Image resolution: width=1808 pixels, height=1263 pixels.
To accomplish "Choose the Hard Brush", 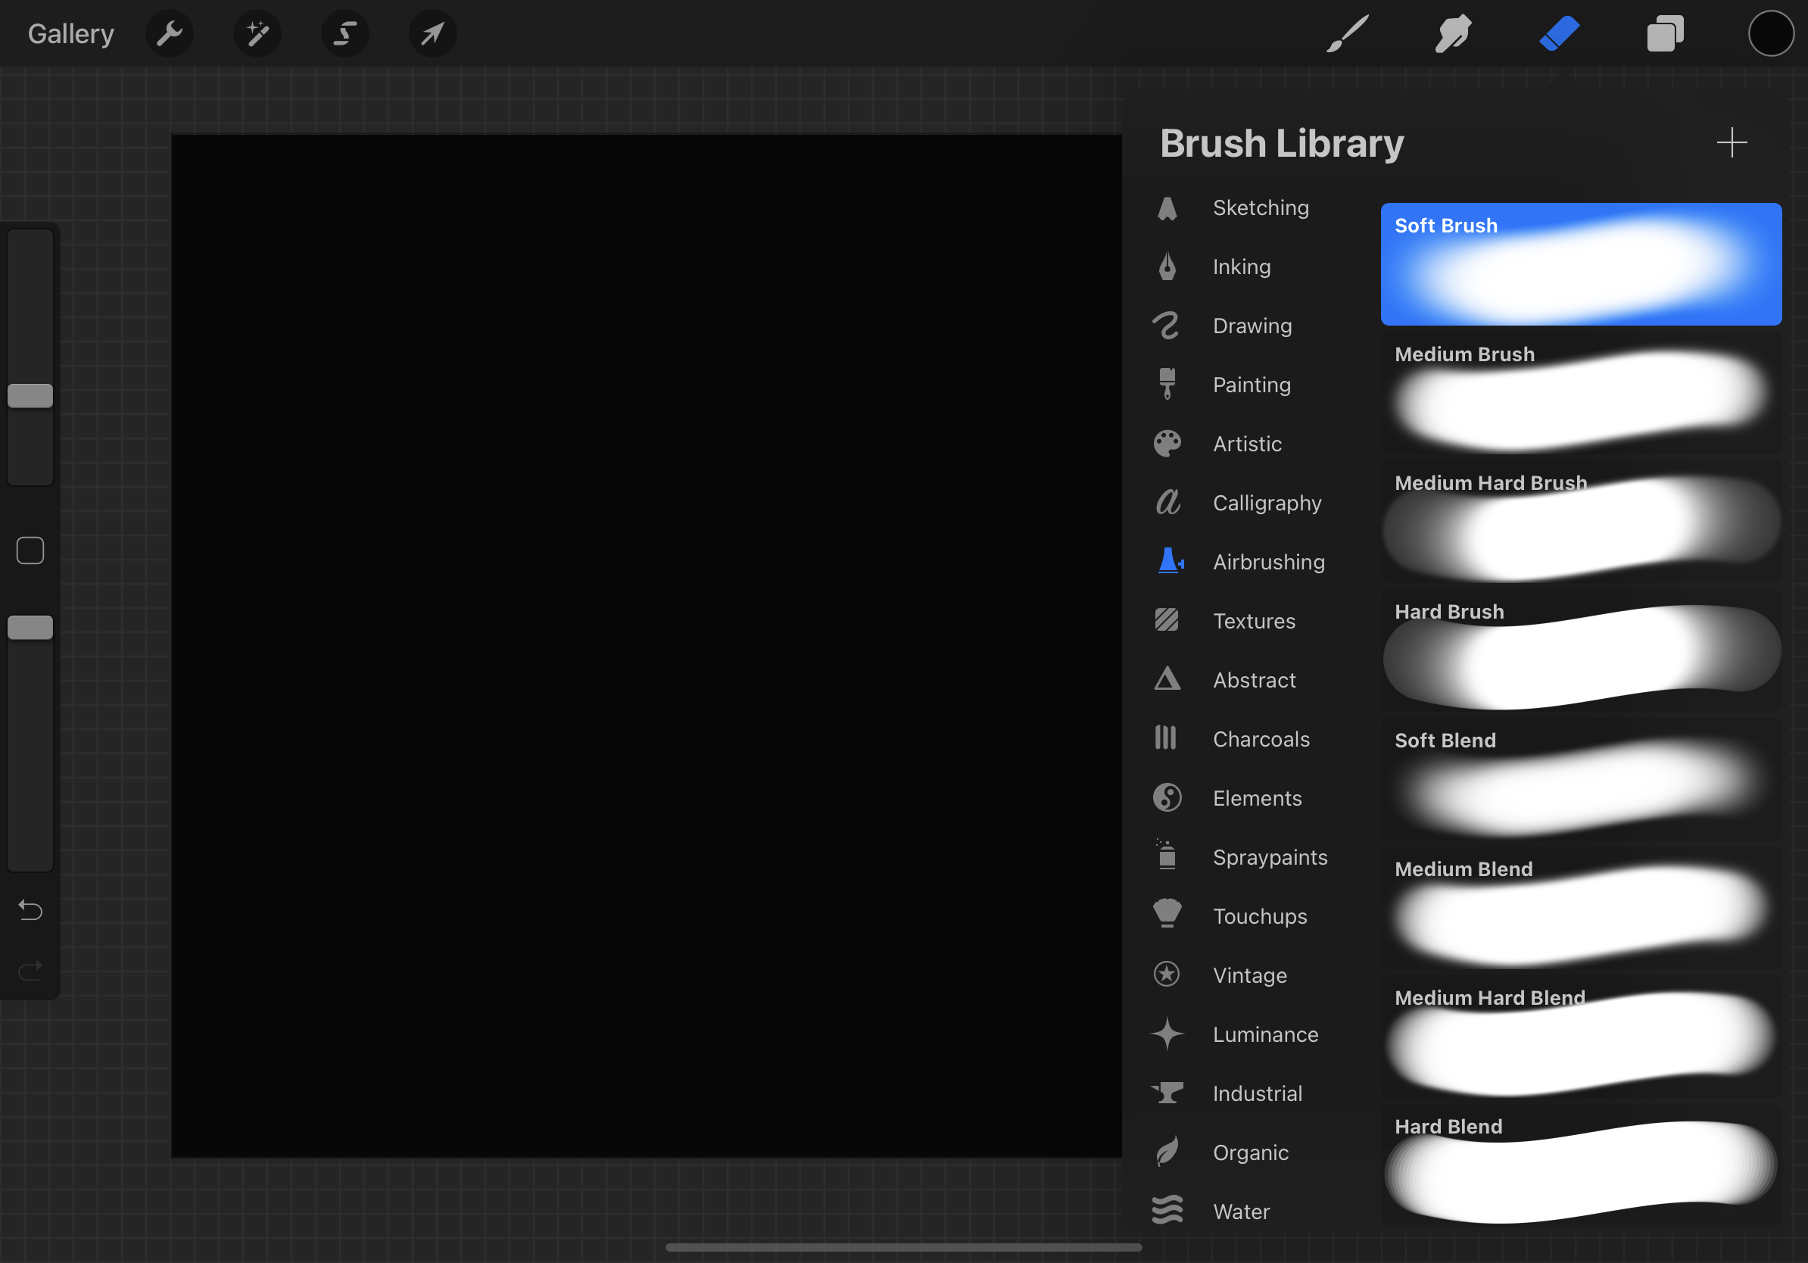I will click(1581, 650).
